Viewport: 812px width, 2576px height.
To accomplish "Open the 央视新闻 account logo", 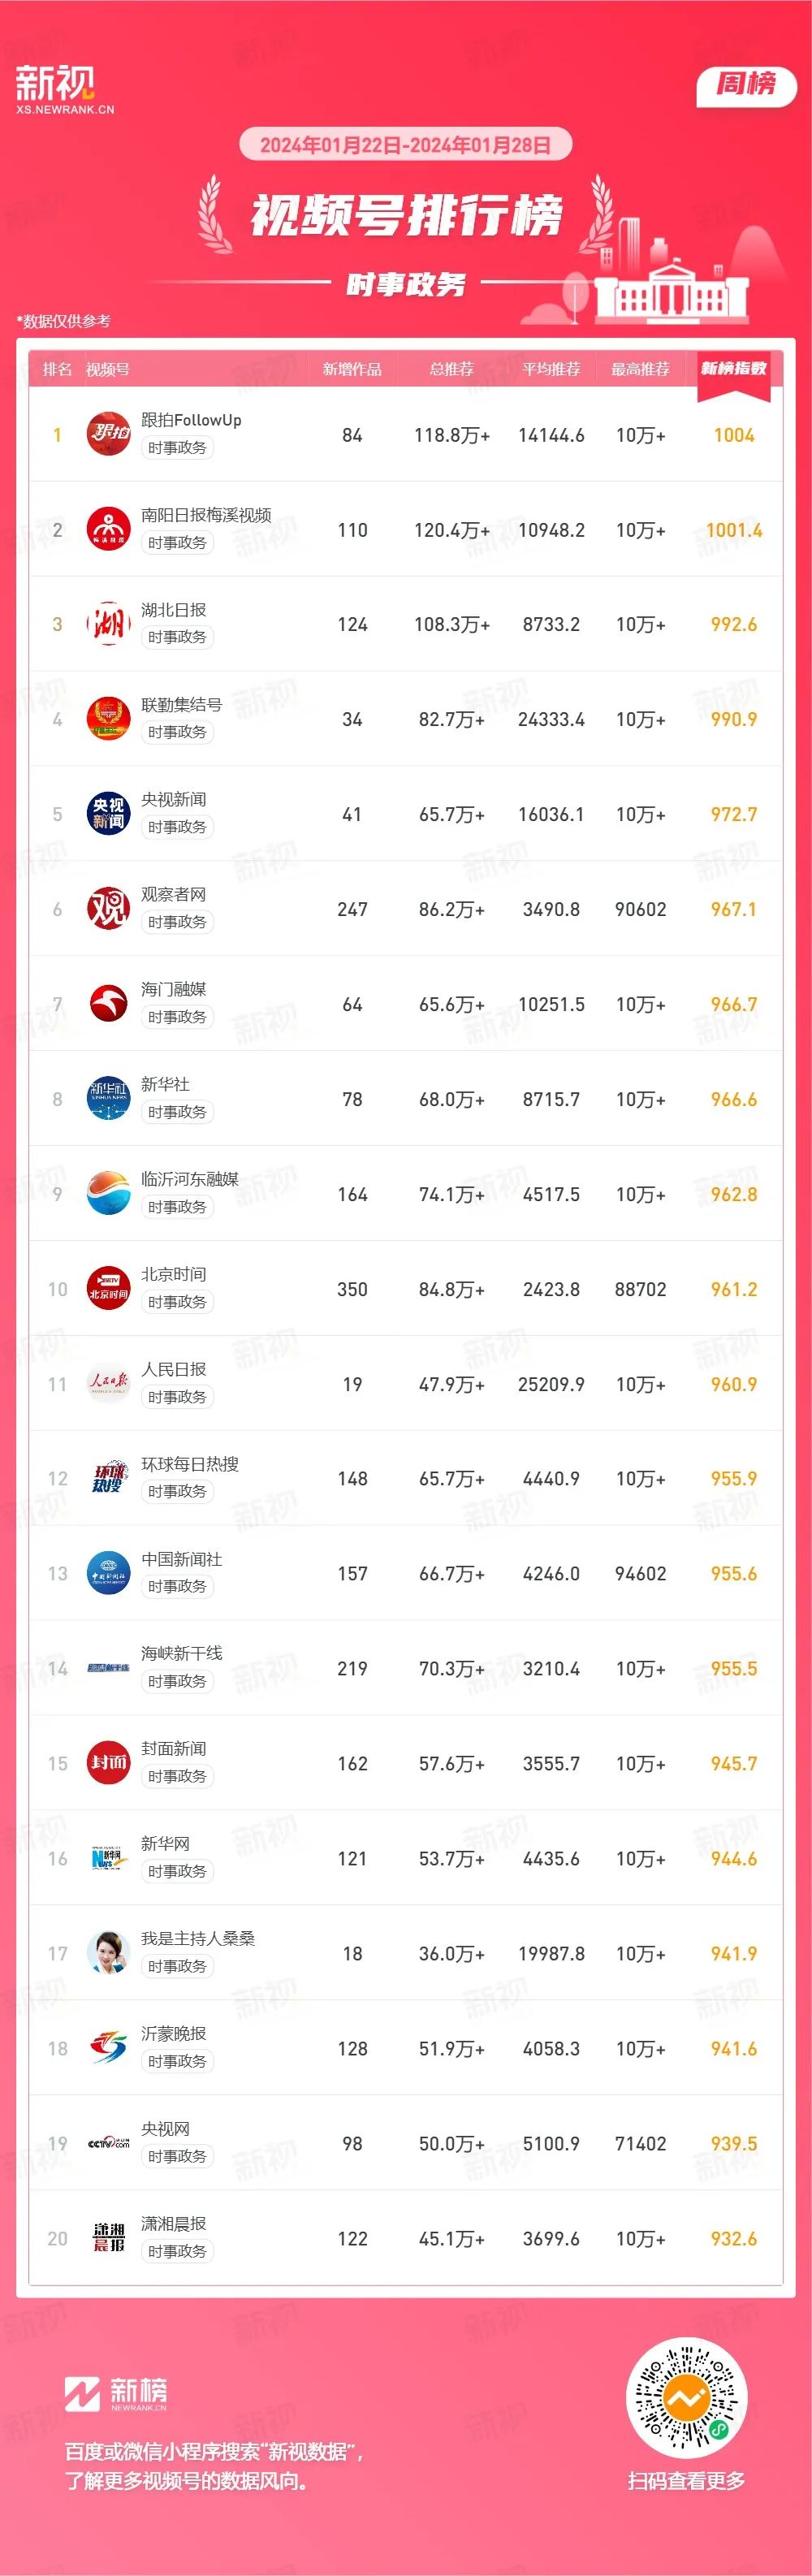I will coord(108,813).
